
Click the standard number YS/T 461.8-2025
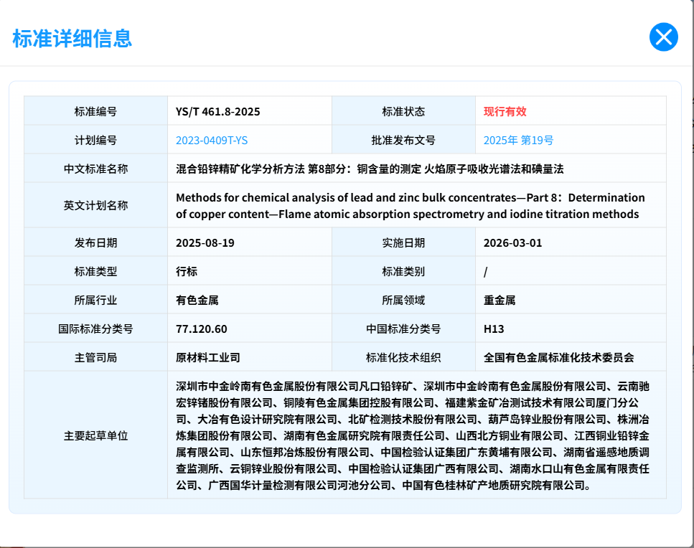(x=217, y=112)
